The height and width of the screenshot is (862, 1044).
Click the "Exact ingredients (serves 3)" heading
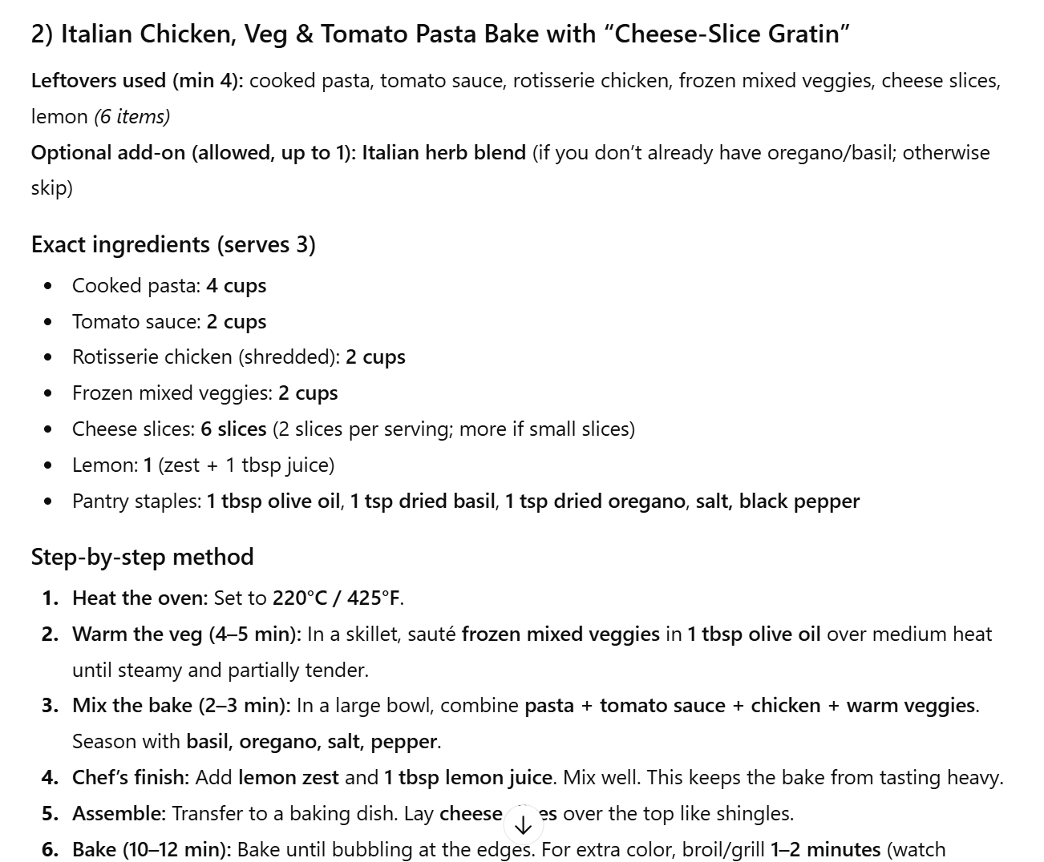(173, 244)
